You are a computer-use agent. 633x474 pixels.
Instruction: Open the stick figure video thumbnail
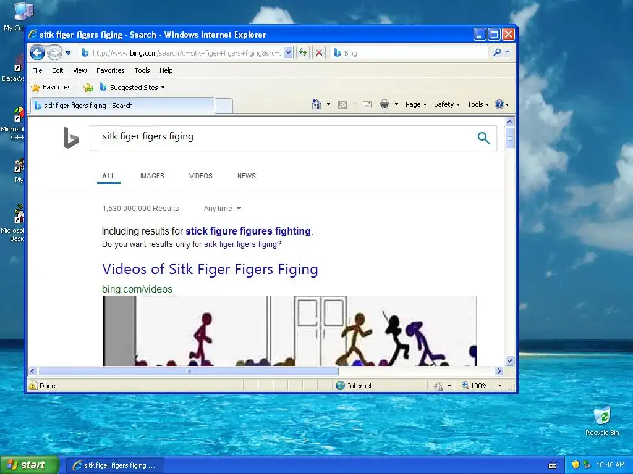(289, 331)
